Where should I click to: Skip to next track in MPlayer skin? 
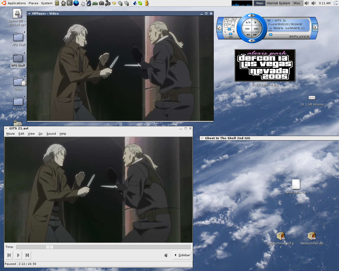click(256, 29)
